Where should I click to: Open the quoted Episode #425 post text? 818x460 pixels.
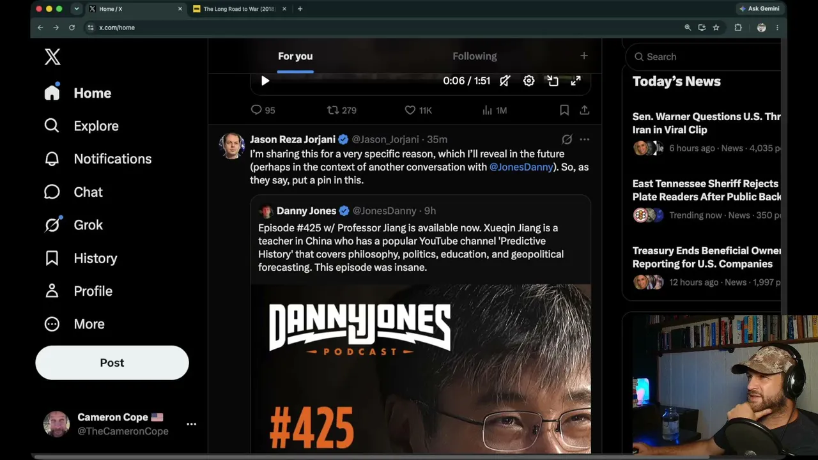pos(411,247)
